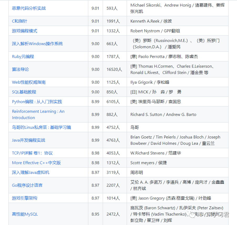This screenshot has width=237, height=225.
Task: Open the 深入解析Windows操作系统 link
Action: (37, 44)
